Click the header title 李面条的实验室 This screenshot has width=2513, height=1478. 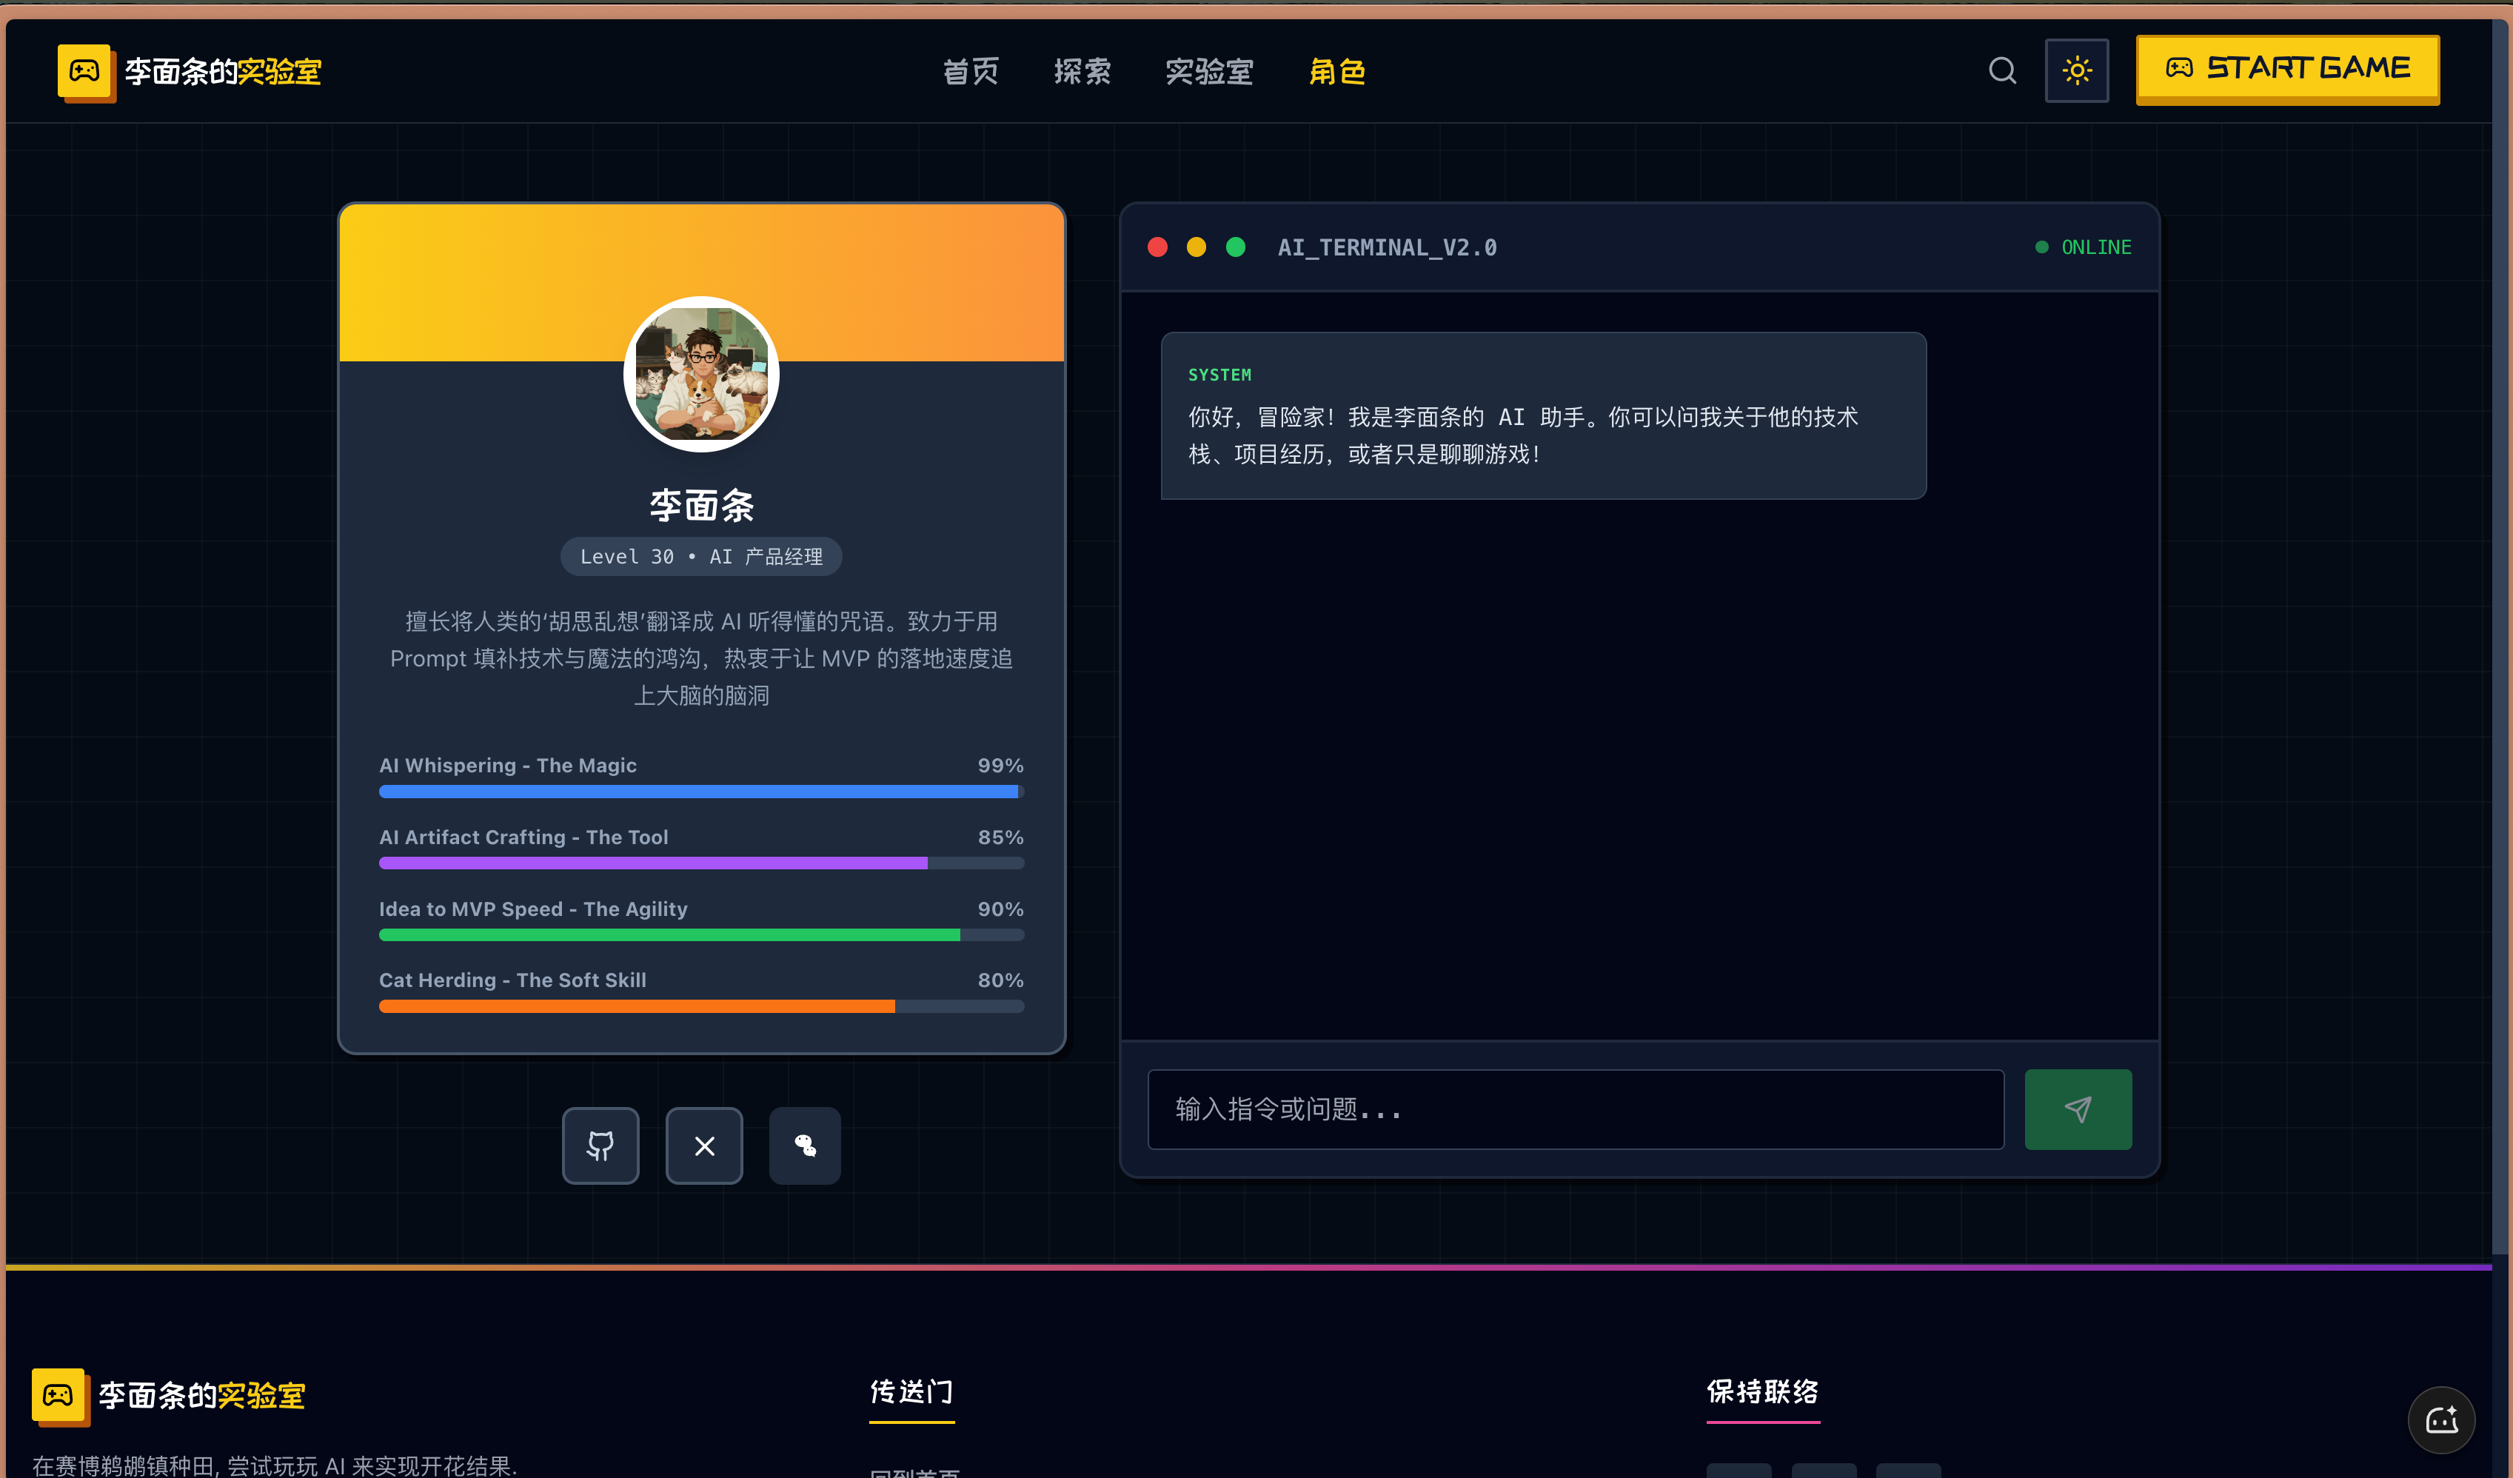point(222,72)
